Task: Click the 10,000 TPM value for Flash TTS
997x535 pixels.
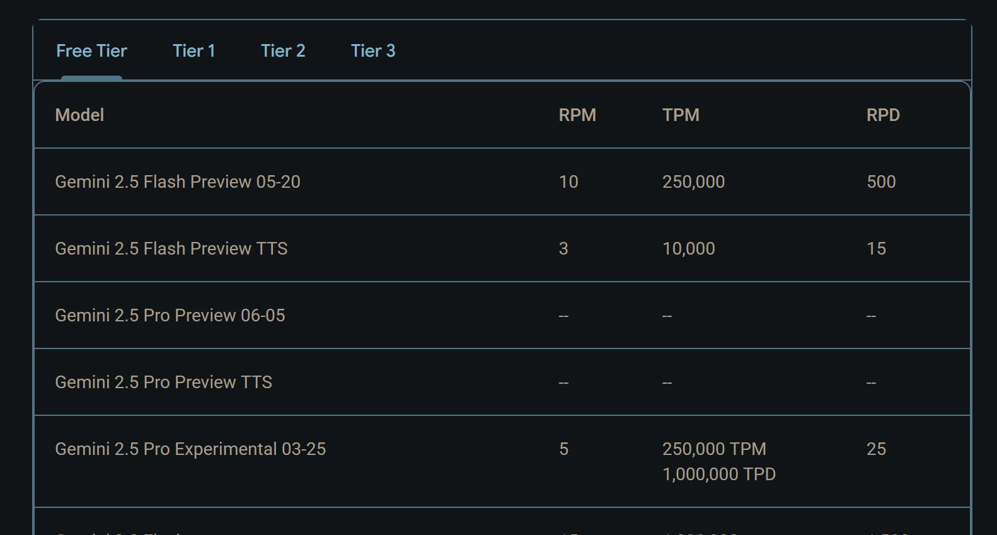Action: (688, 249)
